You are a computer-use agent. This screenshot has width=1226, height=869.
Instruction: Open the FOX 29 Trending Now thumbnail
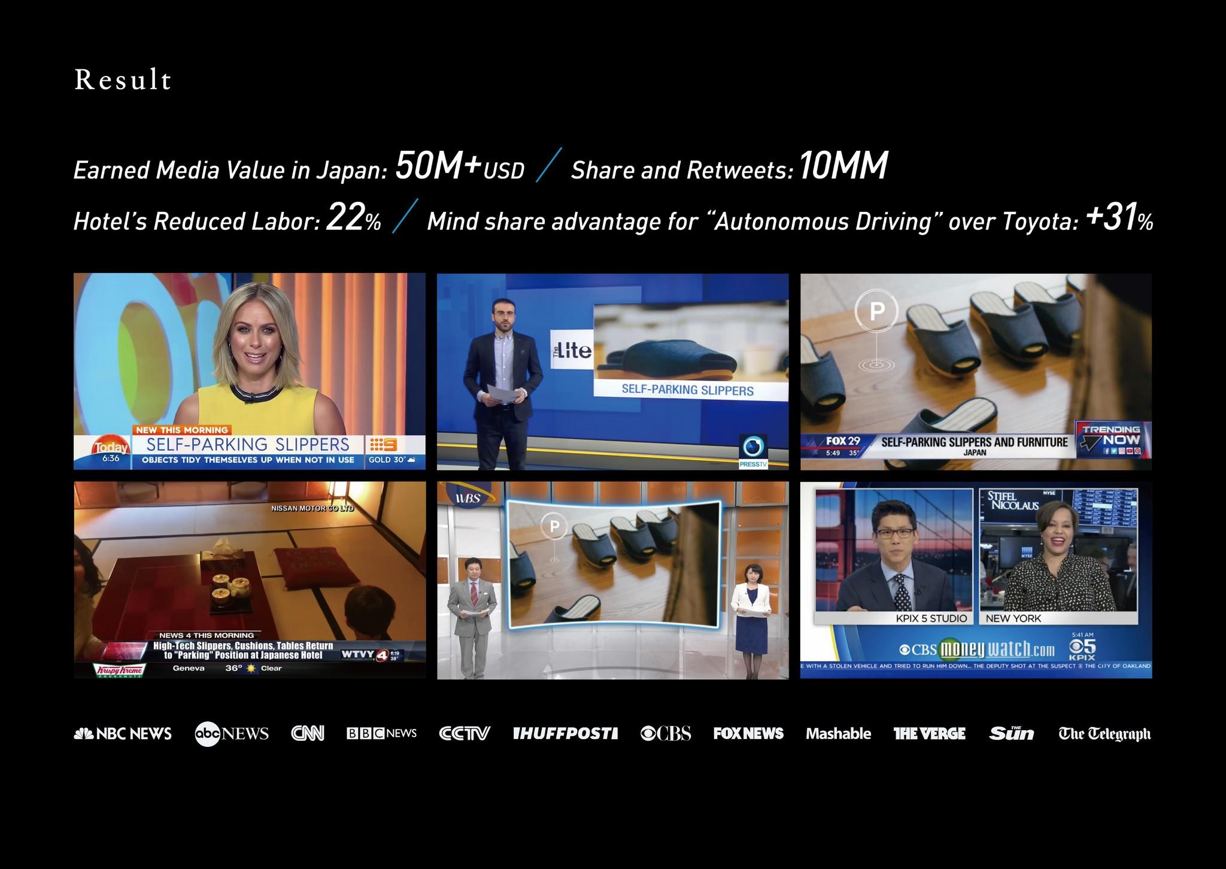pyautogui.click(x=976, y=372)
